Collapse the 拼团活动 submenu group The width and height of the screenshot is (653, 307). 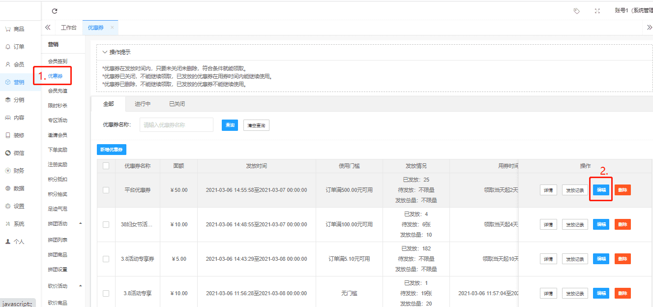click(80, 224)
